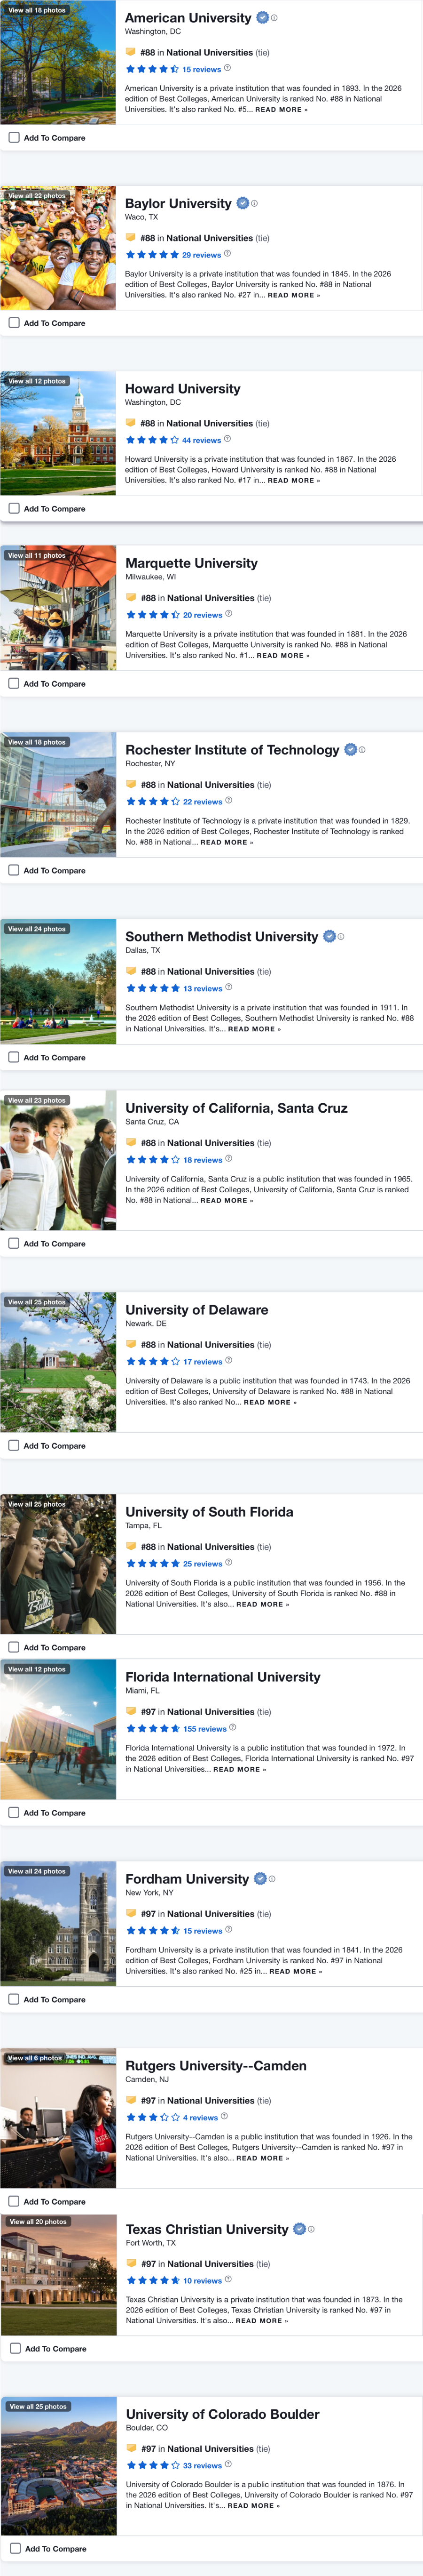Open University of Colorado Boulder campus photo thumbnail
Viewport: 423px width, 2576px height.
58,2471
